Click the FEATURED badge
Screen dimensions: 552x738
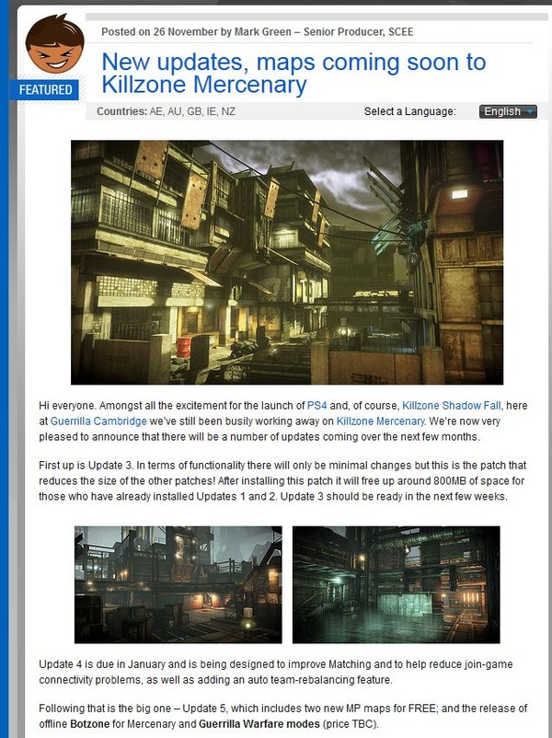(x=45, y=89)
